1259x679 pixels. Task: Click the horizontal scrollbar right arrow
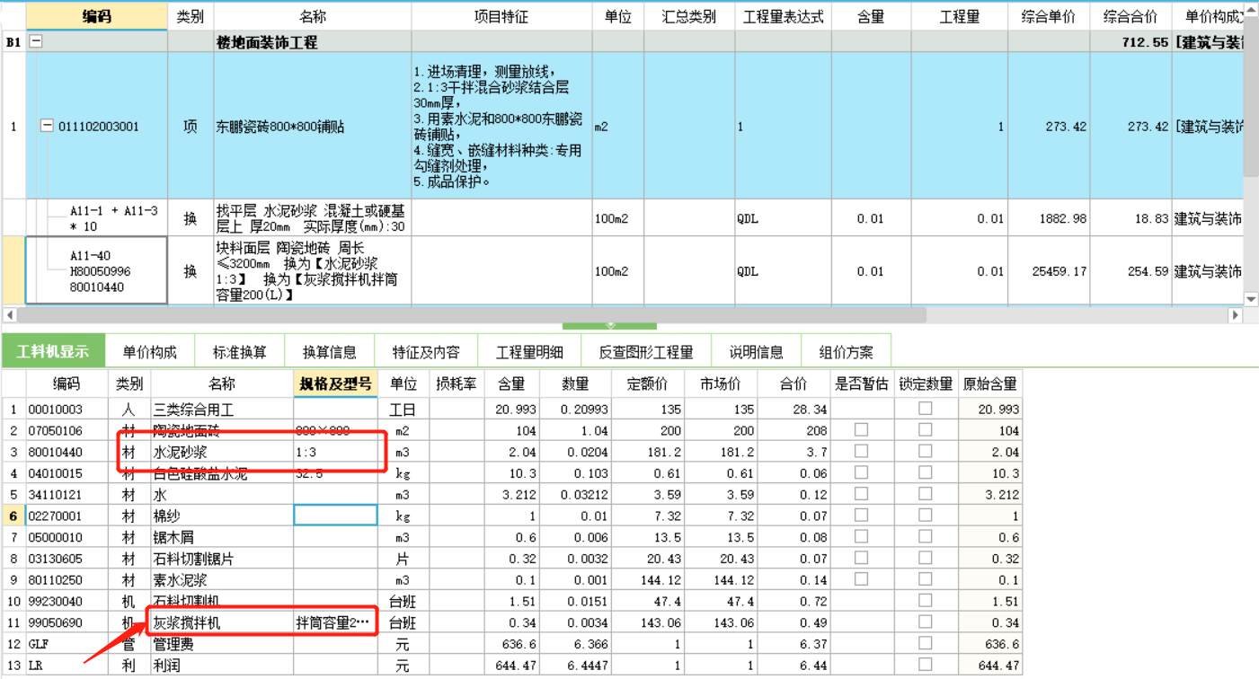pos(1236,315)
